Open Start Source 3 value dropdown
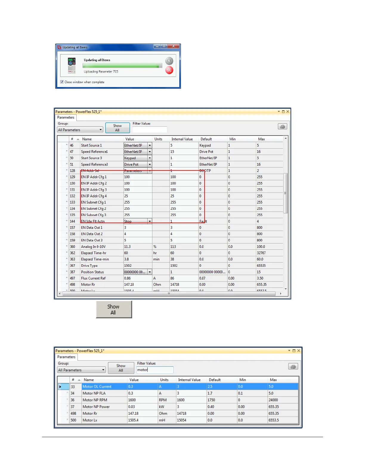 (150, 158)
